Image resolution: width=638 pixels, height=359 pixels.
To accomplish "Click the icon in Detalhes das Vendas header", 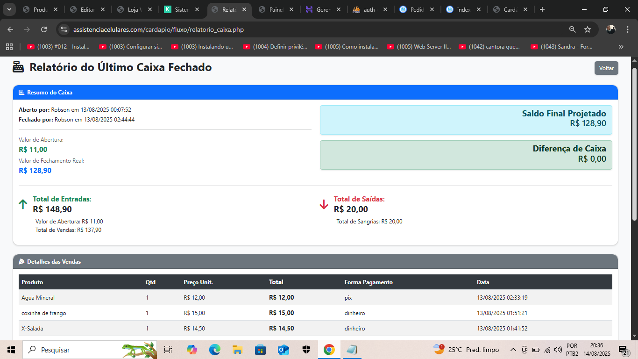I will 21,262.
